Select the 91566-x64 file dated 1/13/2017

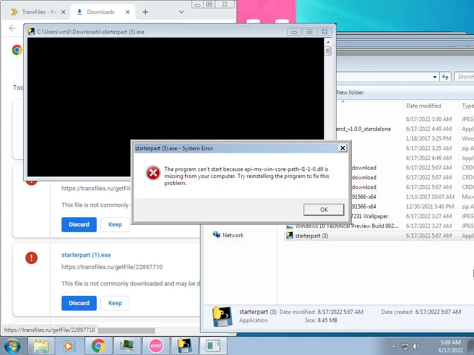pos(364,197)
